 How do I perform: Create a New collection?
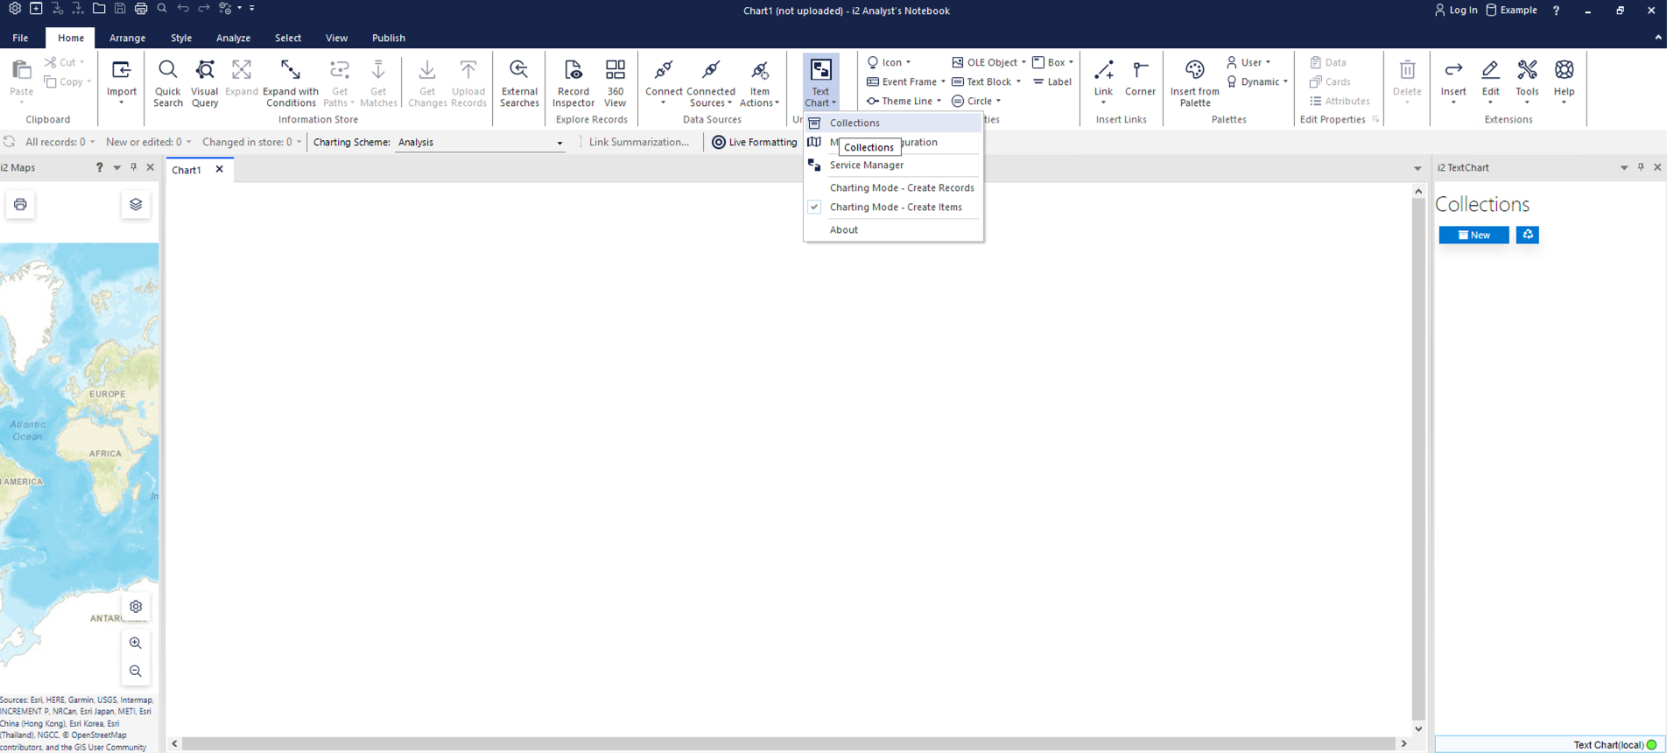click(x=1474, y=235)
